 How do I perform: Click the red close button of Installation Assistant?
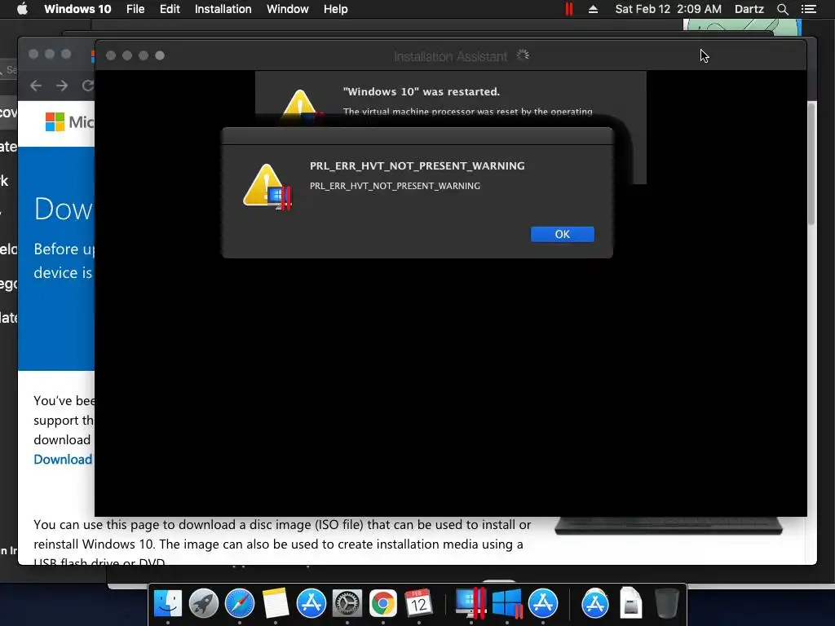111,55
